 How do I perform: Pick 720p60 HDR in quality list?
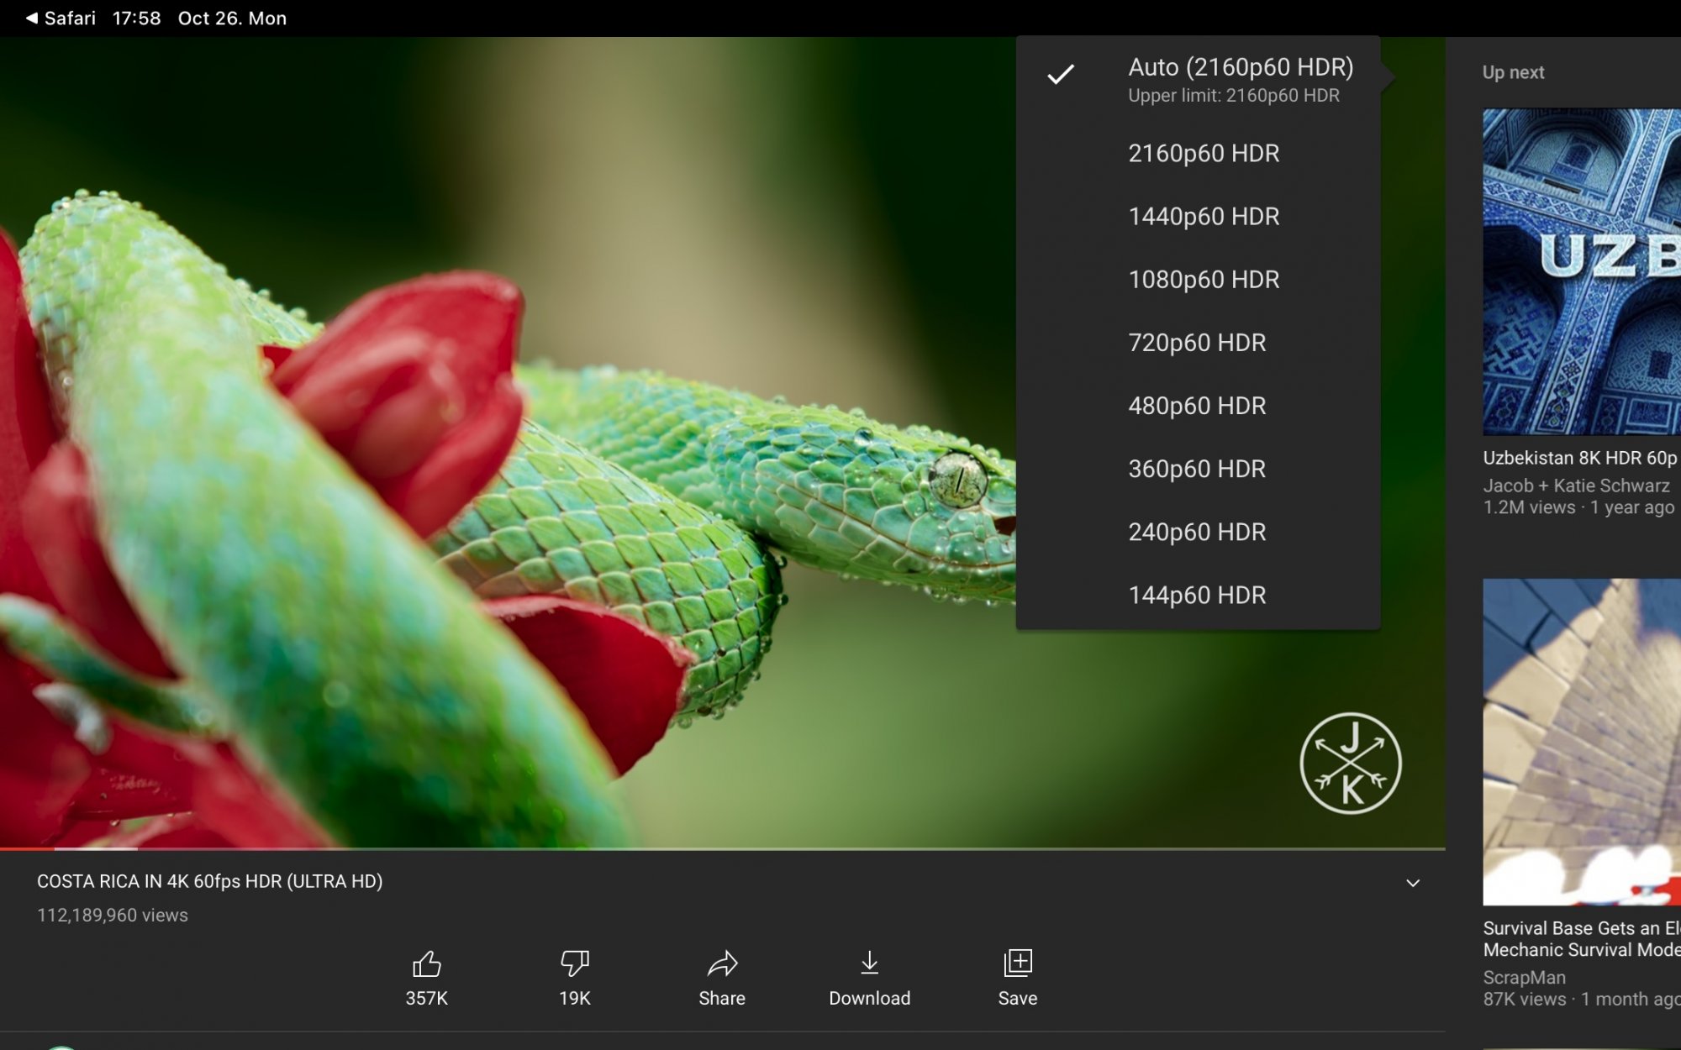(x=1196, y=343)
